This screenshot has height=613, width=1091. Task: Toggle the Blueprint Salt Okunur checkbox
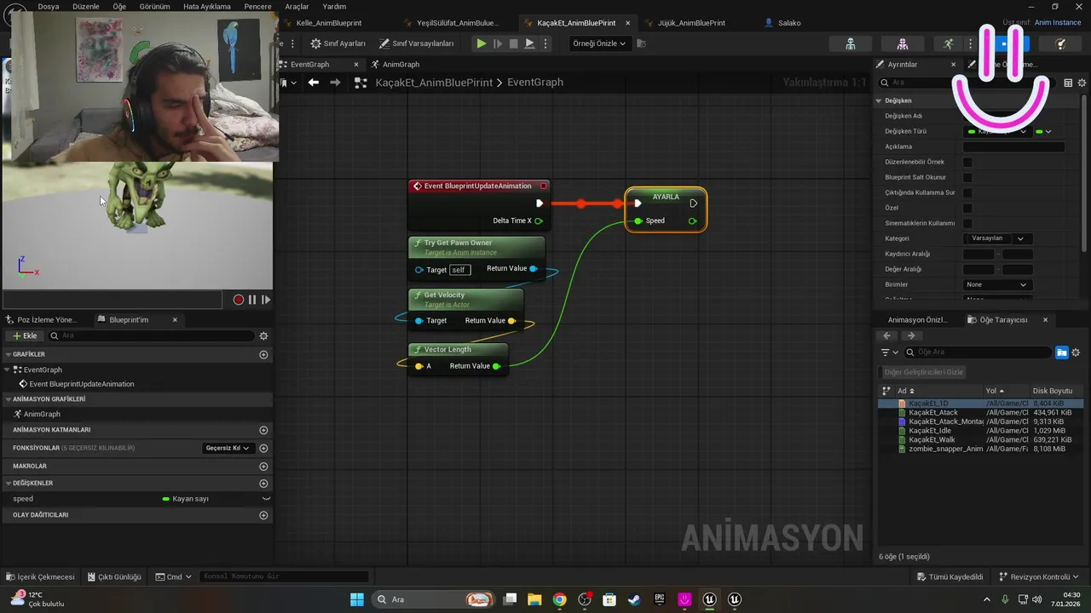point(967,177)
